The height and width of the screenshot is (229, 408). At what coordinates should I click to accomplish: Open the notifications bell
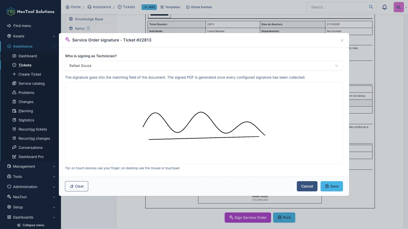tap(385, 7)
